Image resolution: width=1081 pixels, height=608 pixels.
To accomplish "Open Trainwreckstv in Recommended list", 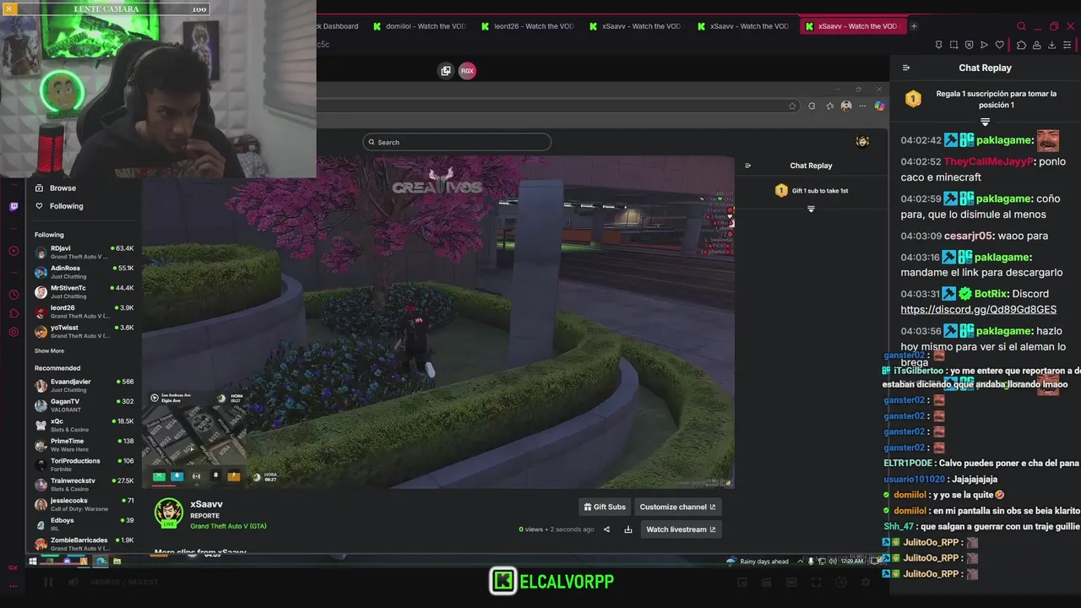I will 84,484.
